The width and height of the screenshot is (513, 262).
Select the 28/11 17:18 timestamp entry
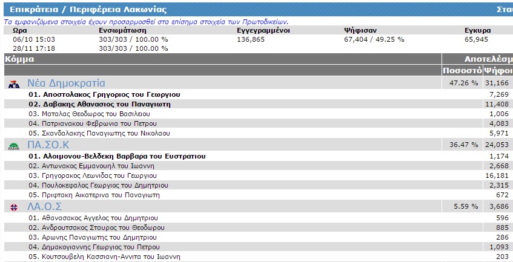coord(30,48)
